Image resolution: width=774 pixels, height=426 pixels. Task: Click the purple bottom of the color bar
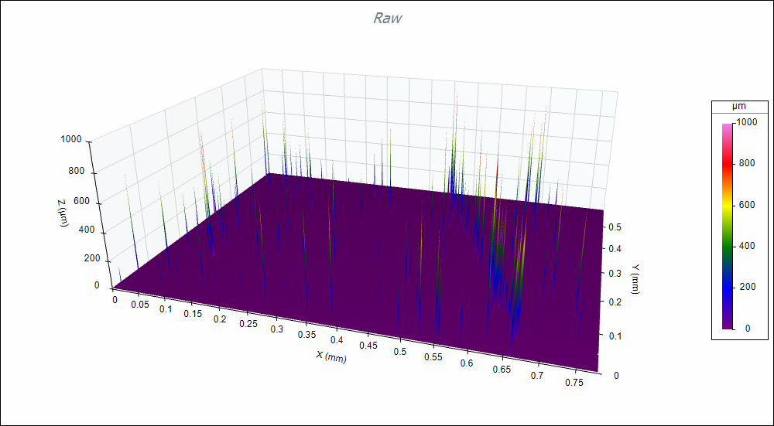point(727,323)
